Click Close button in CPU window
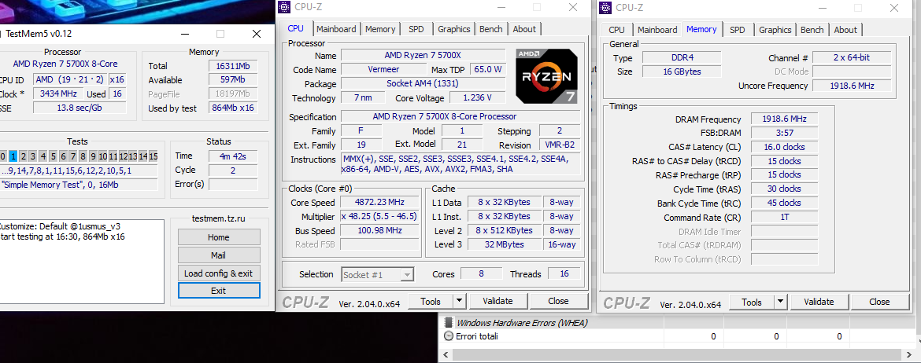The height and width of the screenshot is (363, 921). pos(558,302)
